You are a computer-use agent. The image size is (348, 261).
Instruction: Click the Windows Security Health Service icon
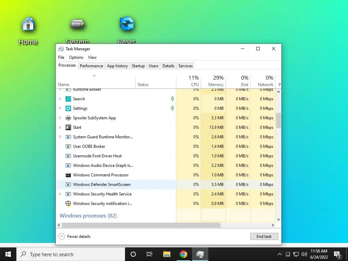tap(68, 194)
